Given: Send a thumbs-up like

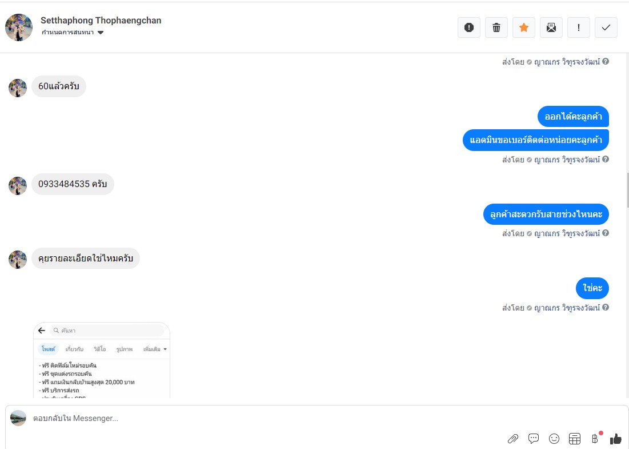Looking at the screenshot, I should point(615,439).
